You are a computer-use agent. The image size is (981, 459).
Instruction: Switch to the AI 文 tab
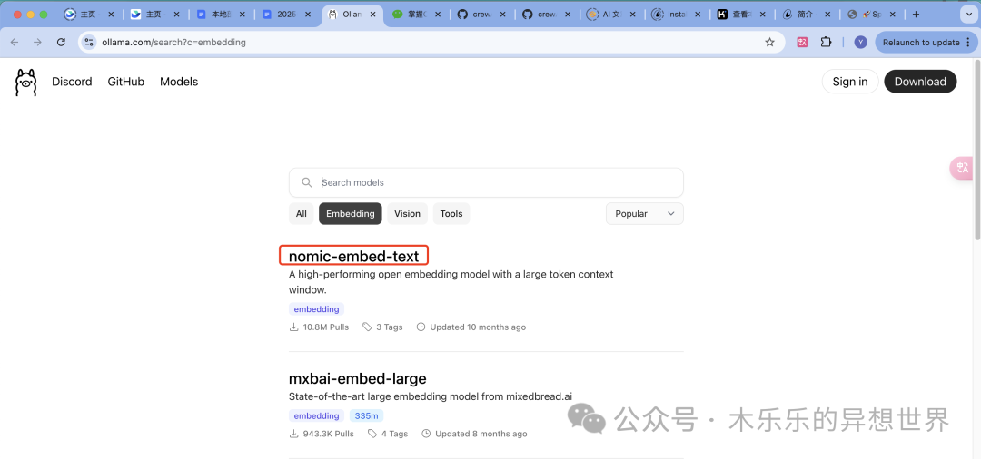point(611,15)
